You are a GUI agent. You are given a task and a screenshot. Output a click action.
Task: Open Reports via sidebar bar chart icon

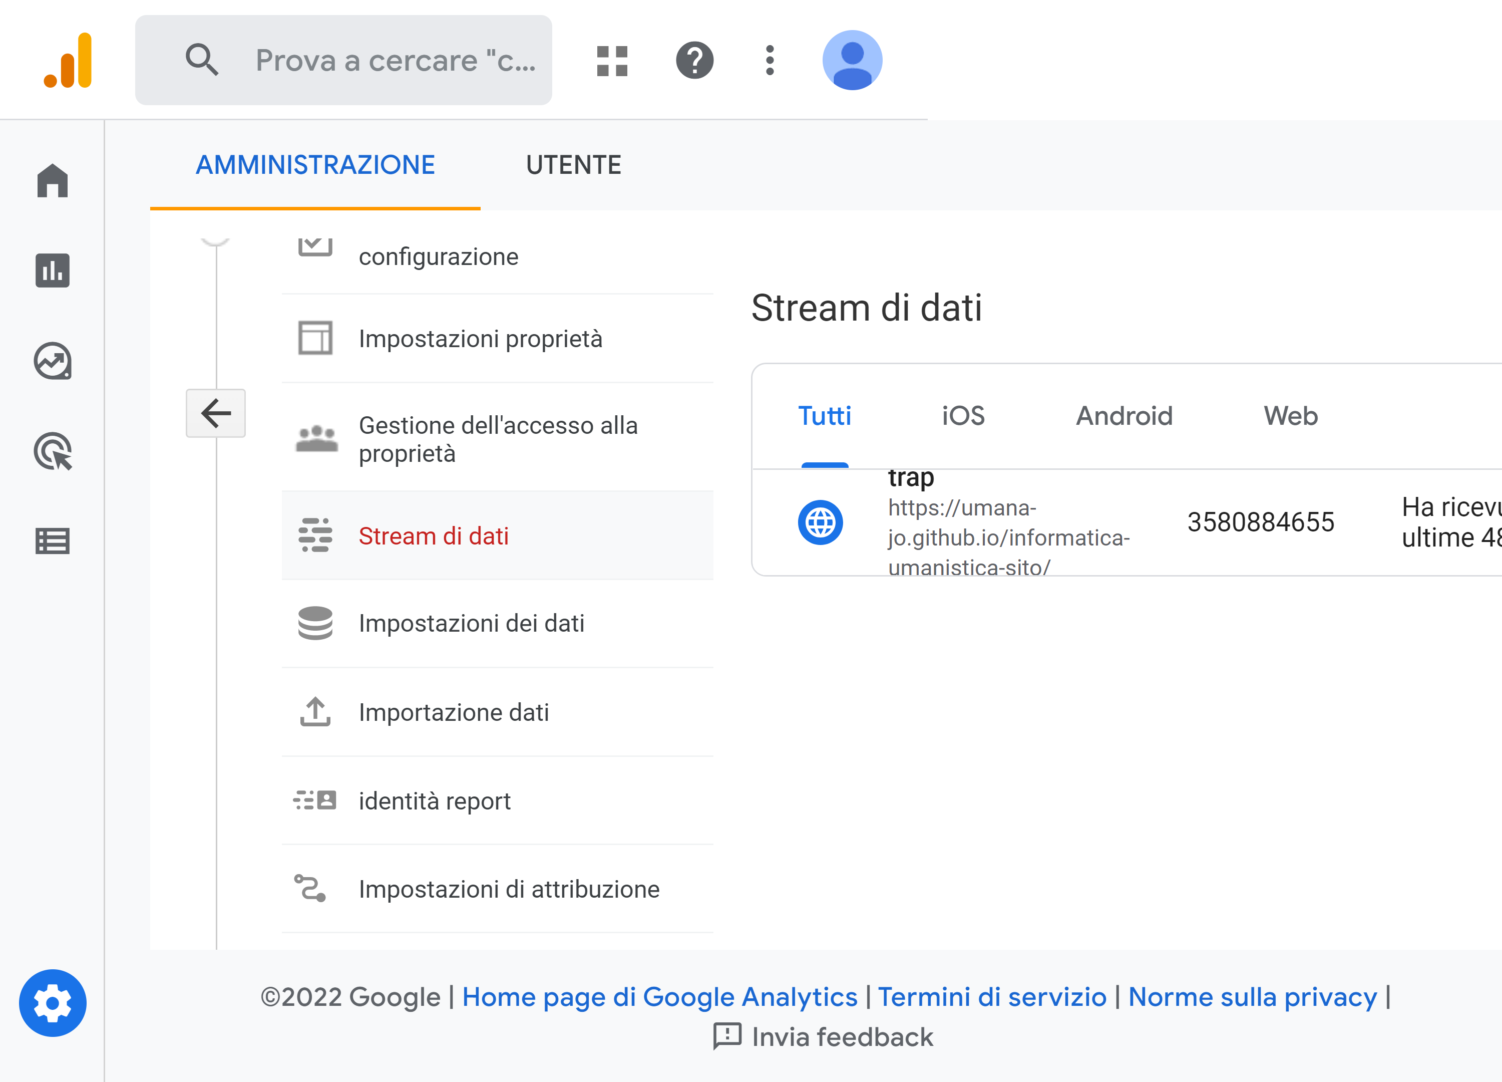tap(52, 270)
